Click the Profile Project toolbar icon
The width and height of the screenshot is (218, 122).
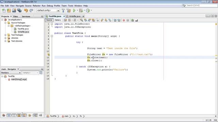click(88, 11)
